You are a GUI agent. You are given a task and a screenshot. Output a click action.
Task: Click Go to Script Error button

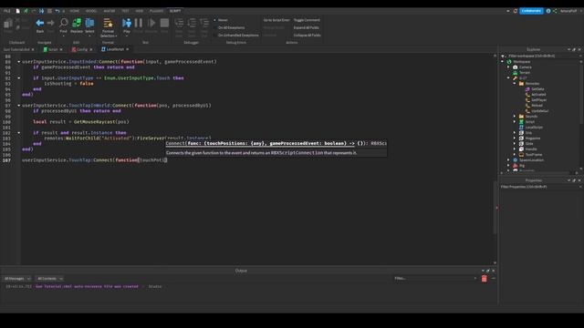pos(276,20)
